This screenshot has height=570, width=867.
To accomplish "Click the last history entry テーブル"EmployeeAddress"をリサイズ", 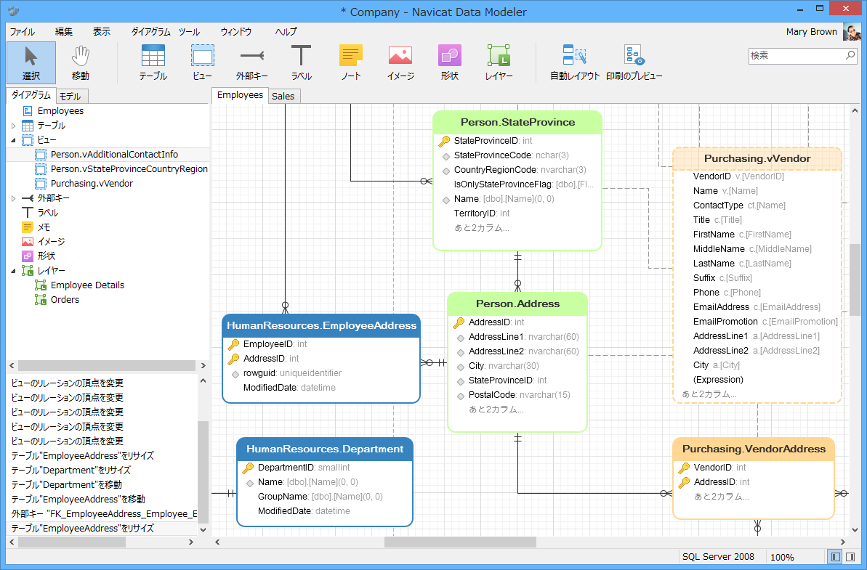I will point(82,529).
